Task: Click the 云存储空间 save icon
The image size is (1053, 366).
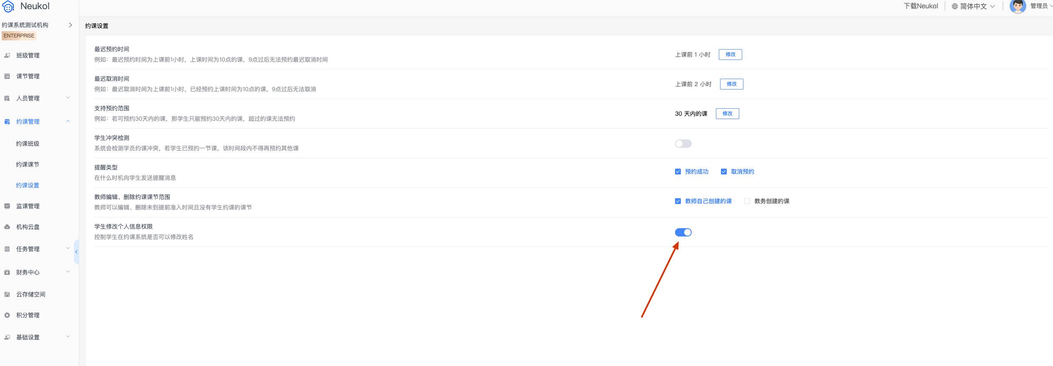Action: pos(7,294)
